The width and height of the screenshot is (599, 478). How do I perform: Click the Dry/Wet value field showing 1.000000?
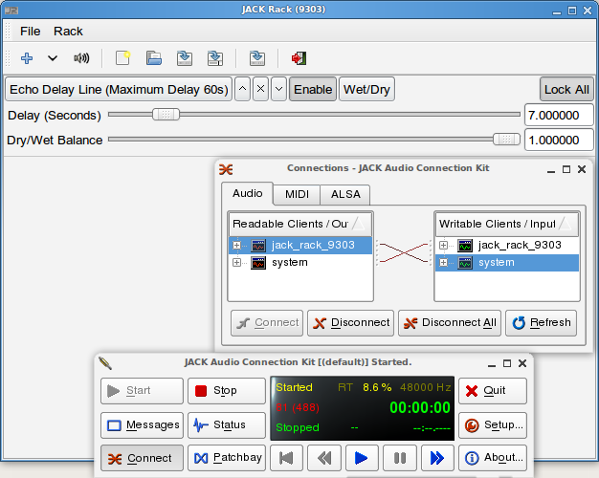(x=559, y=141)
